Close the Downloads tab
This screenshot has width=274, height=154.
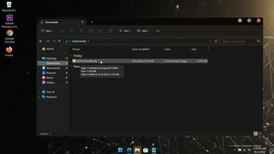pos(83,22)
